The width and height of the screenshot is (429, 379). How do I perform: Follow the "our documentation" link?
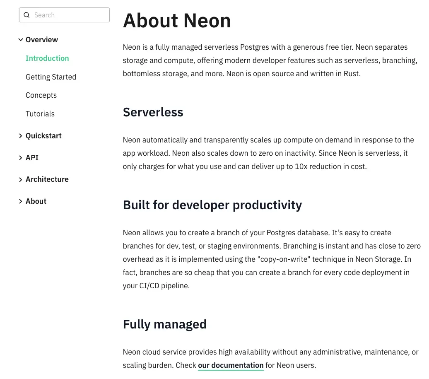pyautogui.click(x=231, y=365)
